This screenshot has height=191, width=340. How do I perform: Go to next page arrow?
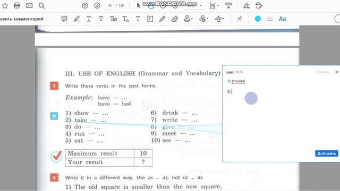point(97,6)
